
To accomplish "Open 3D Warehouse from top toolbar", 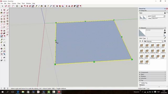I will pyautogui.click(x=57, y=6).
